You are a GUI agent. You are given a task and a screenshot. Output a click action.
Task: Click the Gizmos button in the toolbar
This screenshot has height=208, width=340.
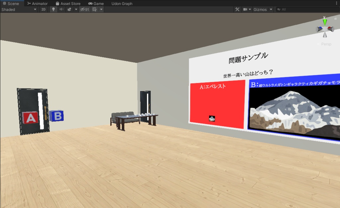point(260,9)
